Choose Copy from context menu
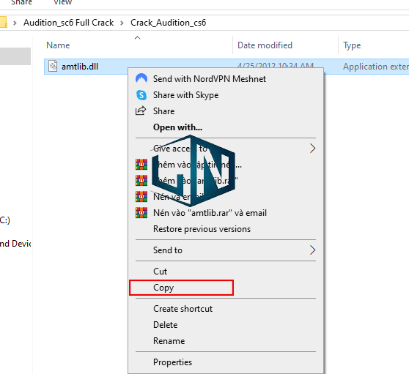This screenshot has width=409, height=374. tap(226, 288)
